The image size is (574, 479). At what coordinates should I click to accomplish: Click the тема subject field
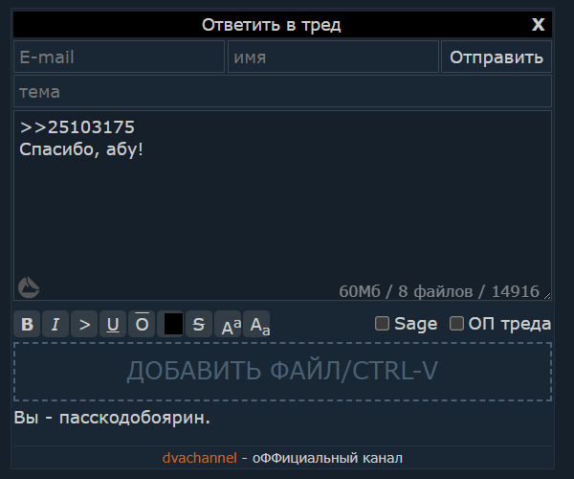pyautogui.click(x=282, y=92)
